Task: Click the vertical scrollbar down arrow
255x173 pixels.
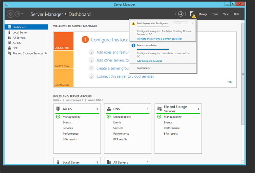Action: pos(243,162)
